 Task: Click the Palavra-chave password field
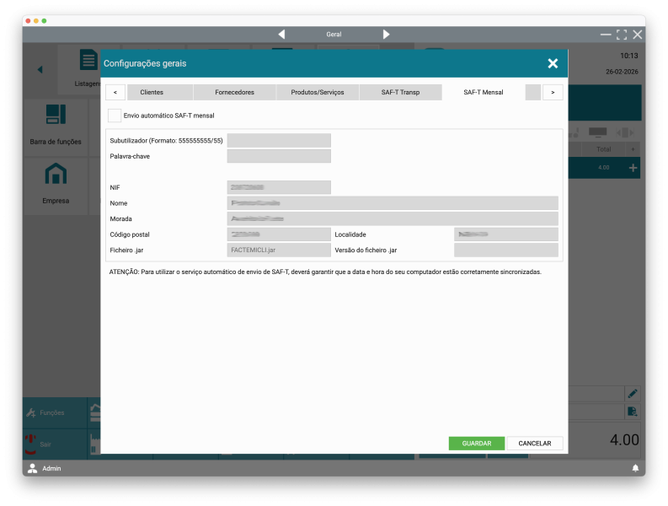[x=279, y=156]
